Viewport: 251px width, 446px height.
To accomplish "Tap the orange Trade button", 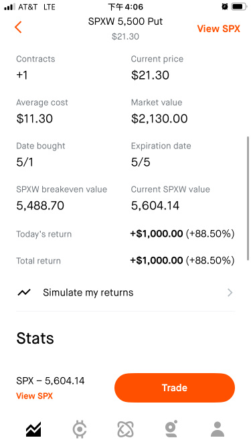I will click(175, 388).
